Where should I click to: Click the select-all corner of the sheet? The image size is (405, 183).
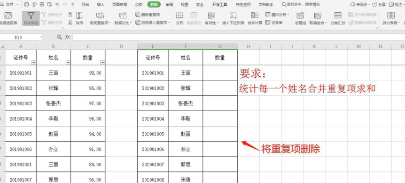2,47
